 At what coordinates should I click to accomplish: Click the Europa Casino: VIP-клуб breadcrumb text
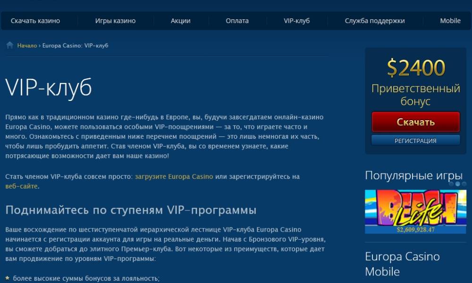75,45
